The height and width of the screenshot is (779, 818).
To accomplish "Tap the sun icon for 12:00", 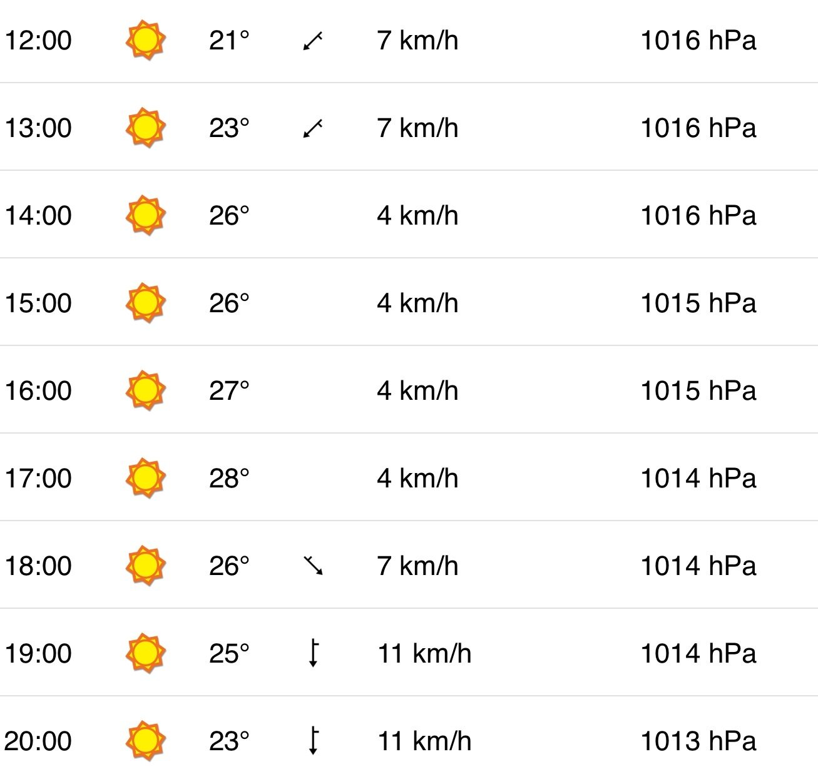I will point(145,41).
